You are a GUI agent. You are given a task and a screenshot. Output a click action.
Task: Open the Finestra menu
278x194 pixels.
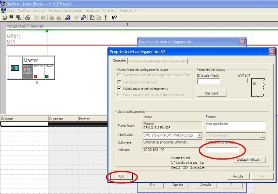[x=126, y=11]
